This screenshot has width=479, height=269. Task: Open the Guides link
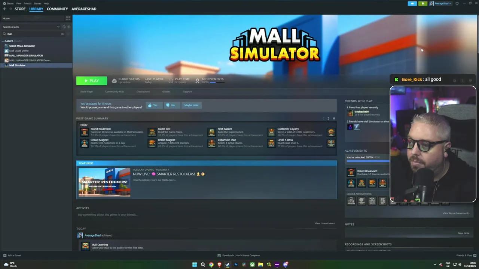166,92
